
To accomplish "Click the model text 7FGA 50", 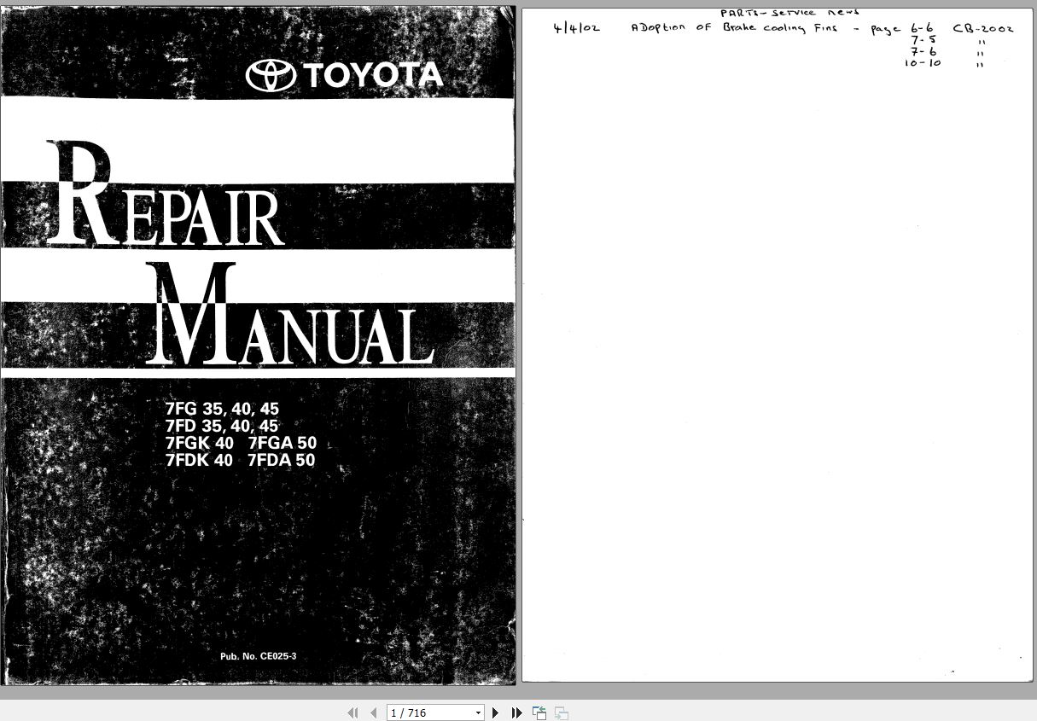I will [282, 443].
